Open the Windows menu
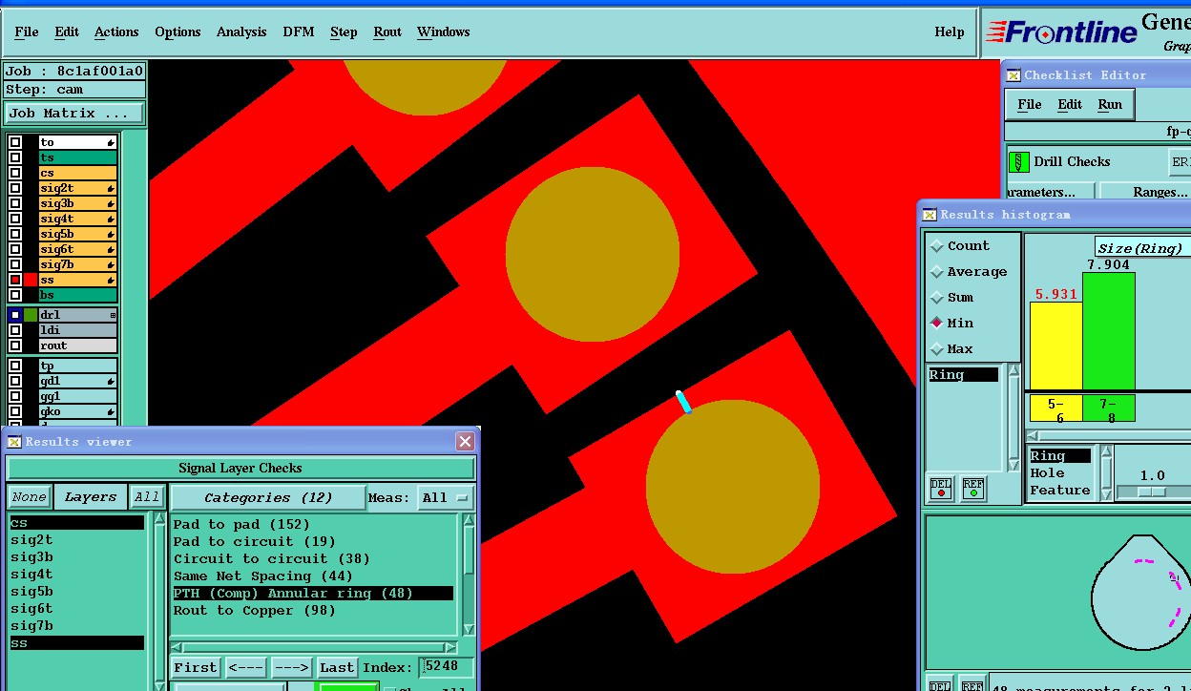This screenshot has width=1191, height=691. (x=444, y=31)
